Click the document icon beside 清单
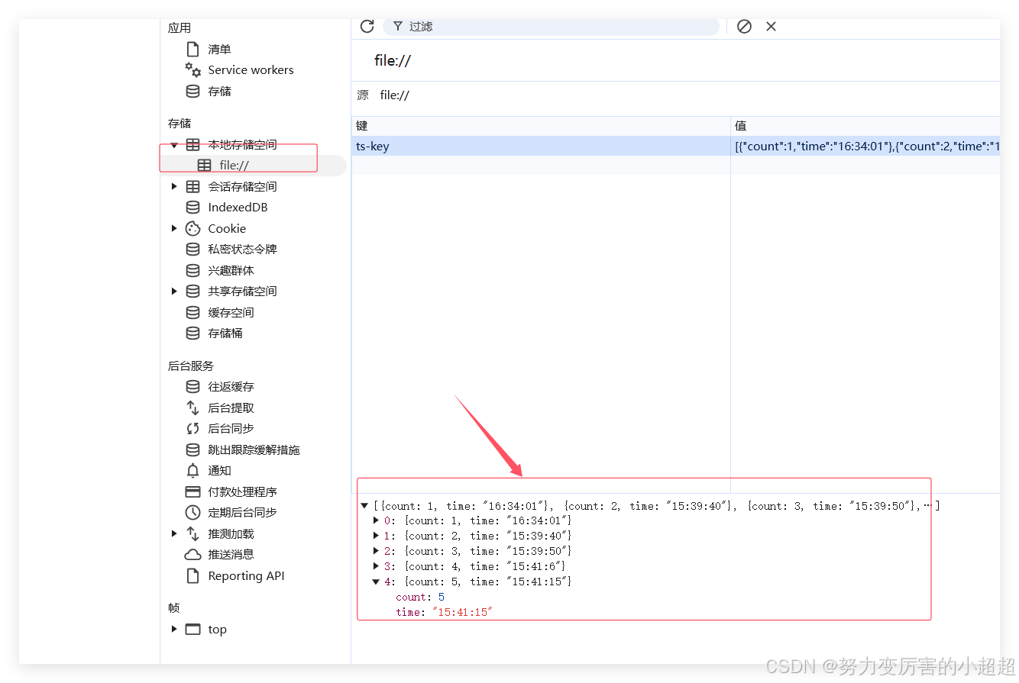The image size is (1019, 683). (x=193, y=49)
